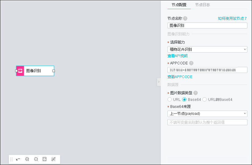
Task: Show help tooltip for 节点名称
Action: (x=185, y=19)
